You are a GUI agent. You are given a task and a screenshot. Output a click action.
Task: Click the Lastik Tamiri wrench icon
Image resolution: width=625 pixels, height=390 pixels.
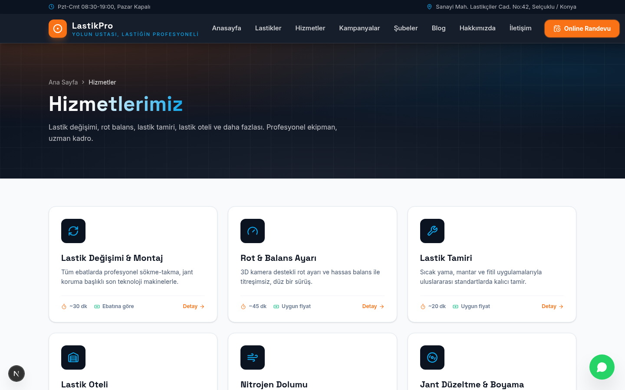tap(432, 231)
